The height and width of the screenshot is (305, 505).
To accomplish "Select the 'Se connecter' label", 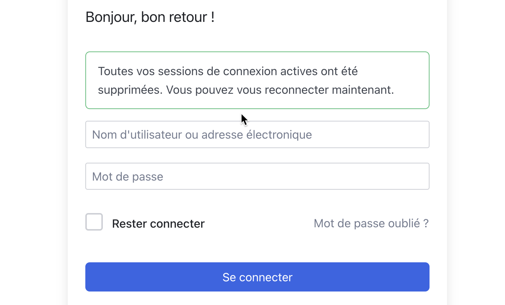I will (x=257, y=277).
